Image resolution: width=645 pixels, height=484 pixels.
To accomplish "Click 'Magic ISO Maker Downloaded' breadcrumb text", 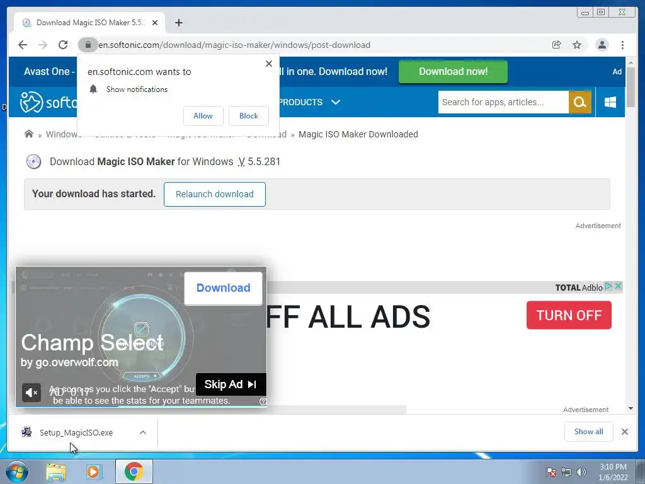I will click(x=358, y=134).
